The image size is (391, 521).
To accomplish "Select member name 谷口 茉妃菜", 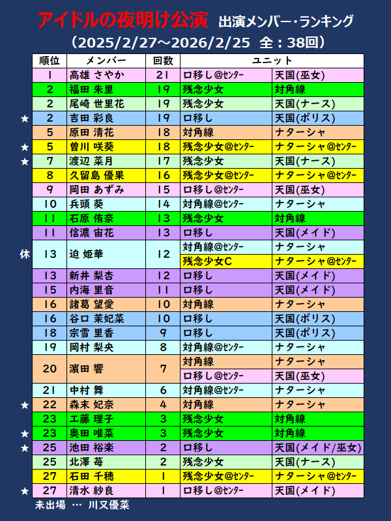I will point(96,318).
